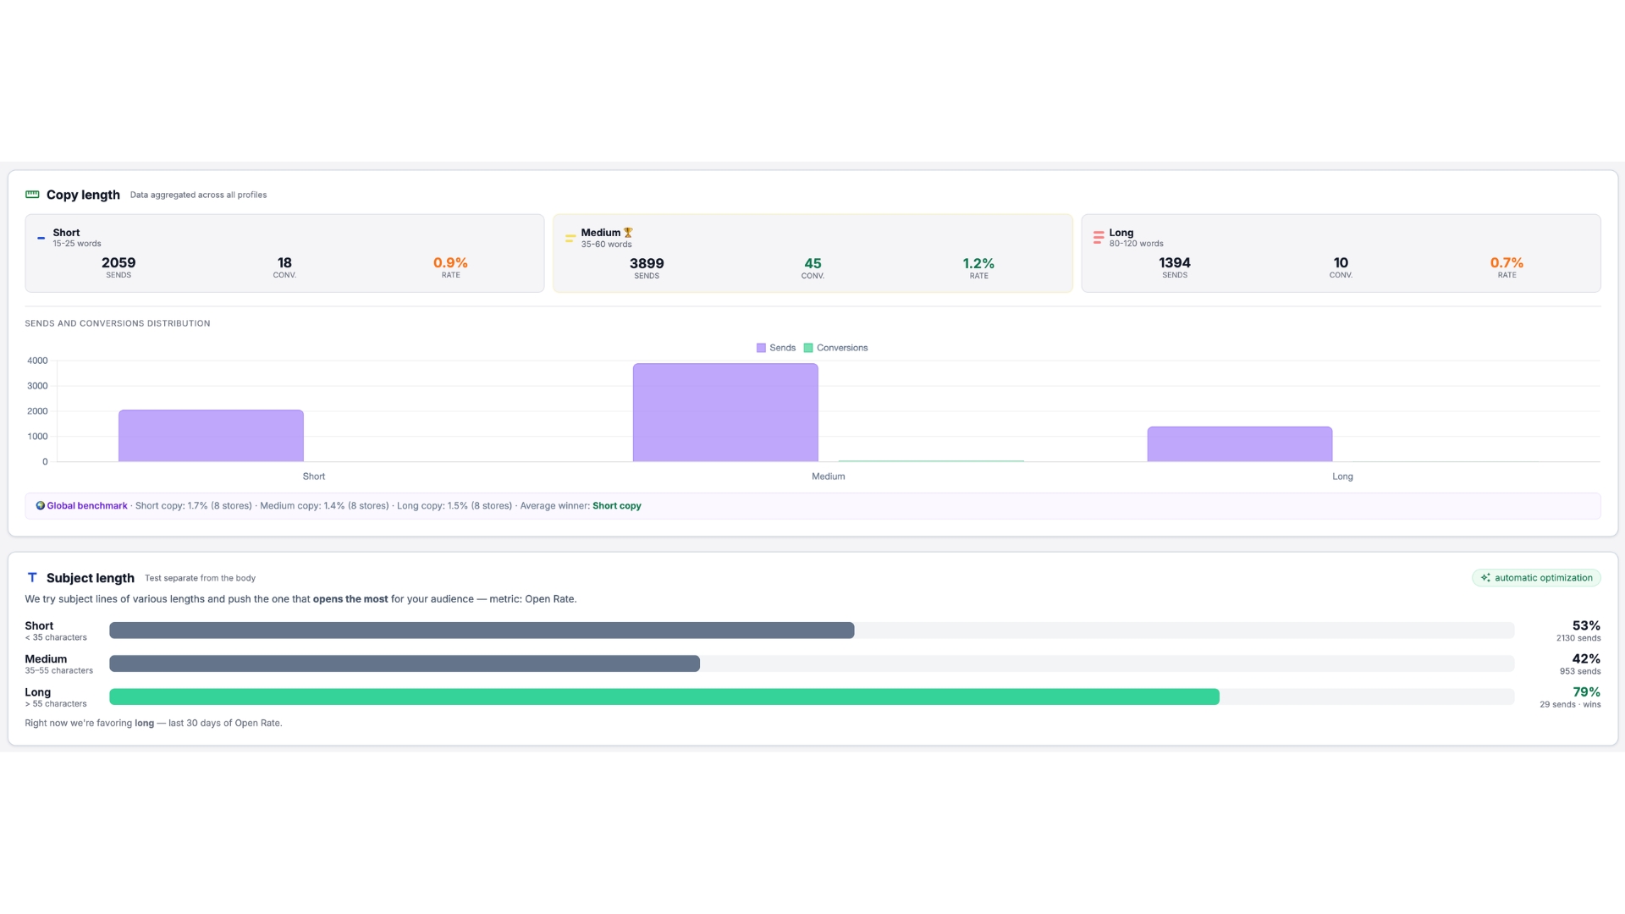This screenshot has height=914, width=1625.
Task: Click the "3899" sends value
Action: click(647, 264)
